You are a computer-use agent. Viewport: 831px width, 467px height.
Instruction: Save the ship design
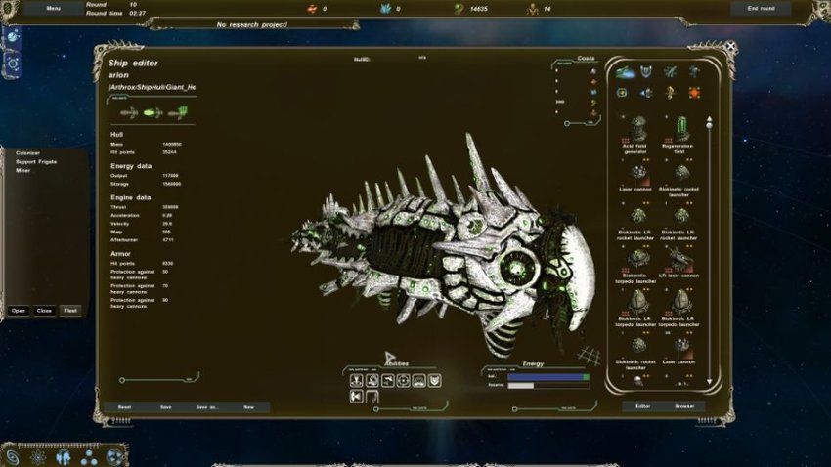coord(166,407)
